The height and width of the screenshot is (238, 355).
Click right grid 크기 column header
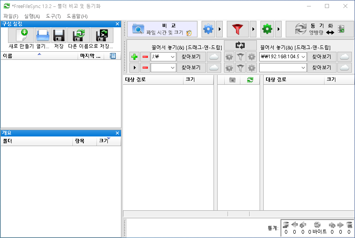click(x=339, y=80)
